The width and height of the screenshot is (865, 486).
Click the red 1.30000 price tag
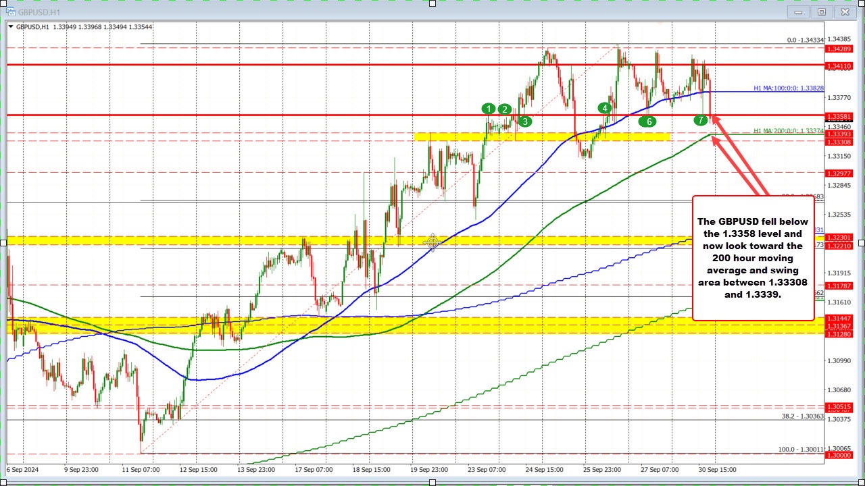click(838, 455)
